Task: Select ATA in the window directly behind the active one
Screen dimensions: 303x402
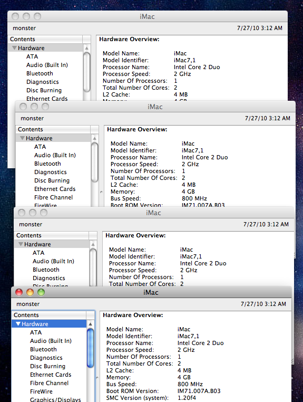Action: point(38,253)
